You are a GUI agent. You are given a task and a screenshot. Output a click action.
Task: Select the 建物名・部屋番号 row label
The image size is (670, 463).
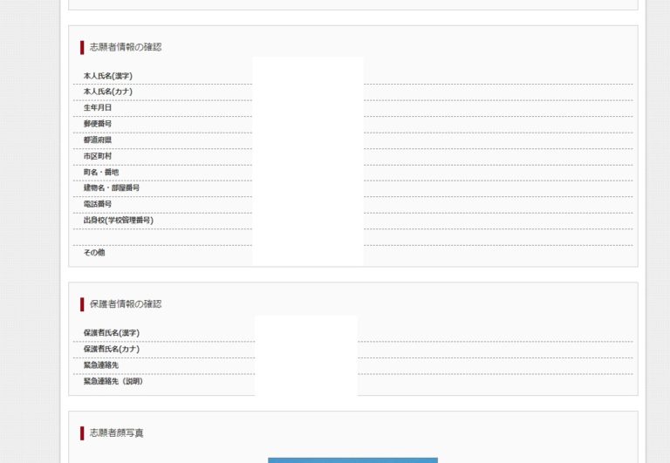pos(112,187)
